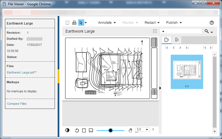Image resolution: width=222 pixels, height=139 pixels.
Task: Click the fit page icon
Action: click(x=84, y=131)
